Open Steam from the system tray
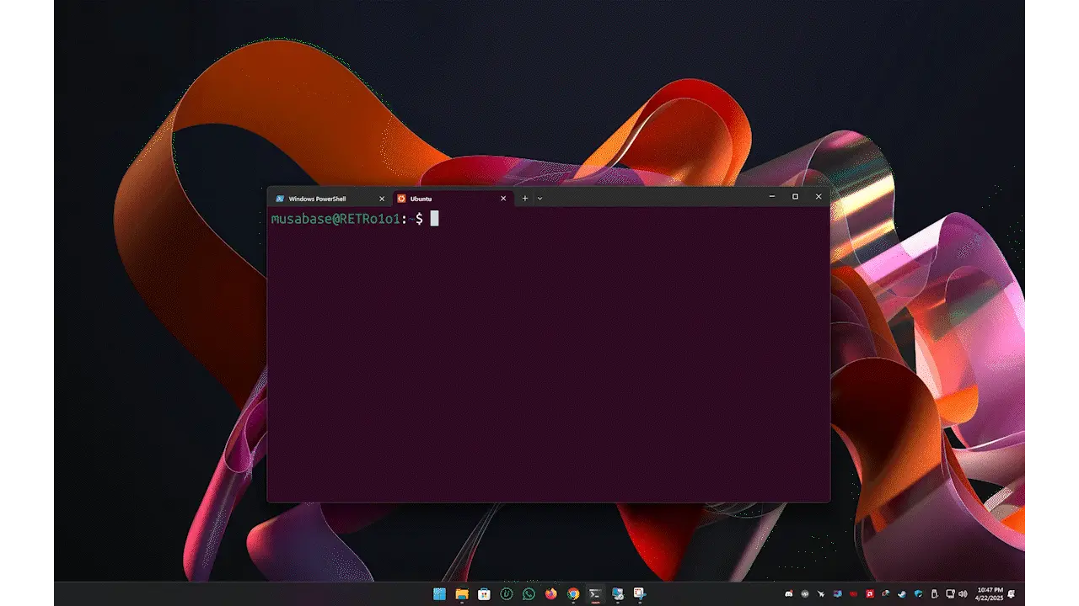 (901, 594)
